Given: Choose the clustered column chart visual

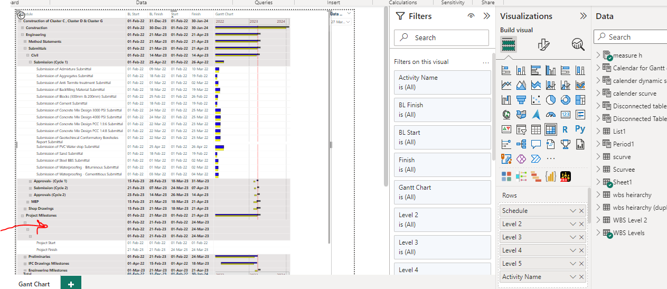Looking at the screenshot, I should 551,70.
